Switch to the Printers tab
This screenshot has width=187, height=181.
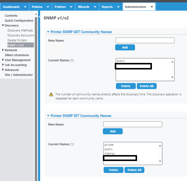click(x=60, y=7)
